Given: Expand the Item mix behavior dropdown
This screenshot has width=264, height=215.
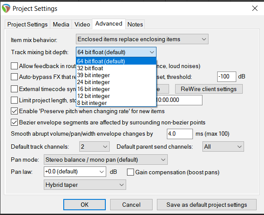Looking at the screenshot, I should pyautogui.click(x=142, y=39).
